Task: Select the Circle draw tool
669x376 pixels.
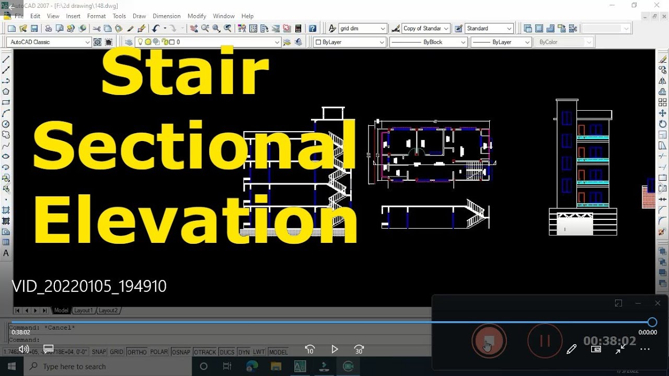Action: click(6, 124)
